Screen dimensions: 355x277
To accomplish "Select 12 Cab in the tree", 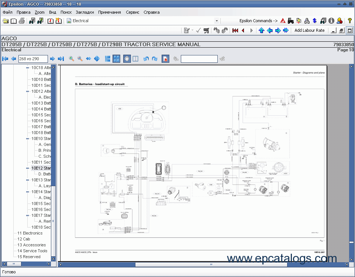I will pyautogui.click(x=24, y=239).
